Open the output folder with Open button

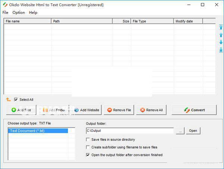193,131
